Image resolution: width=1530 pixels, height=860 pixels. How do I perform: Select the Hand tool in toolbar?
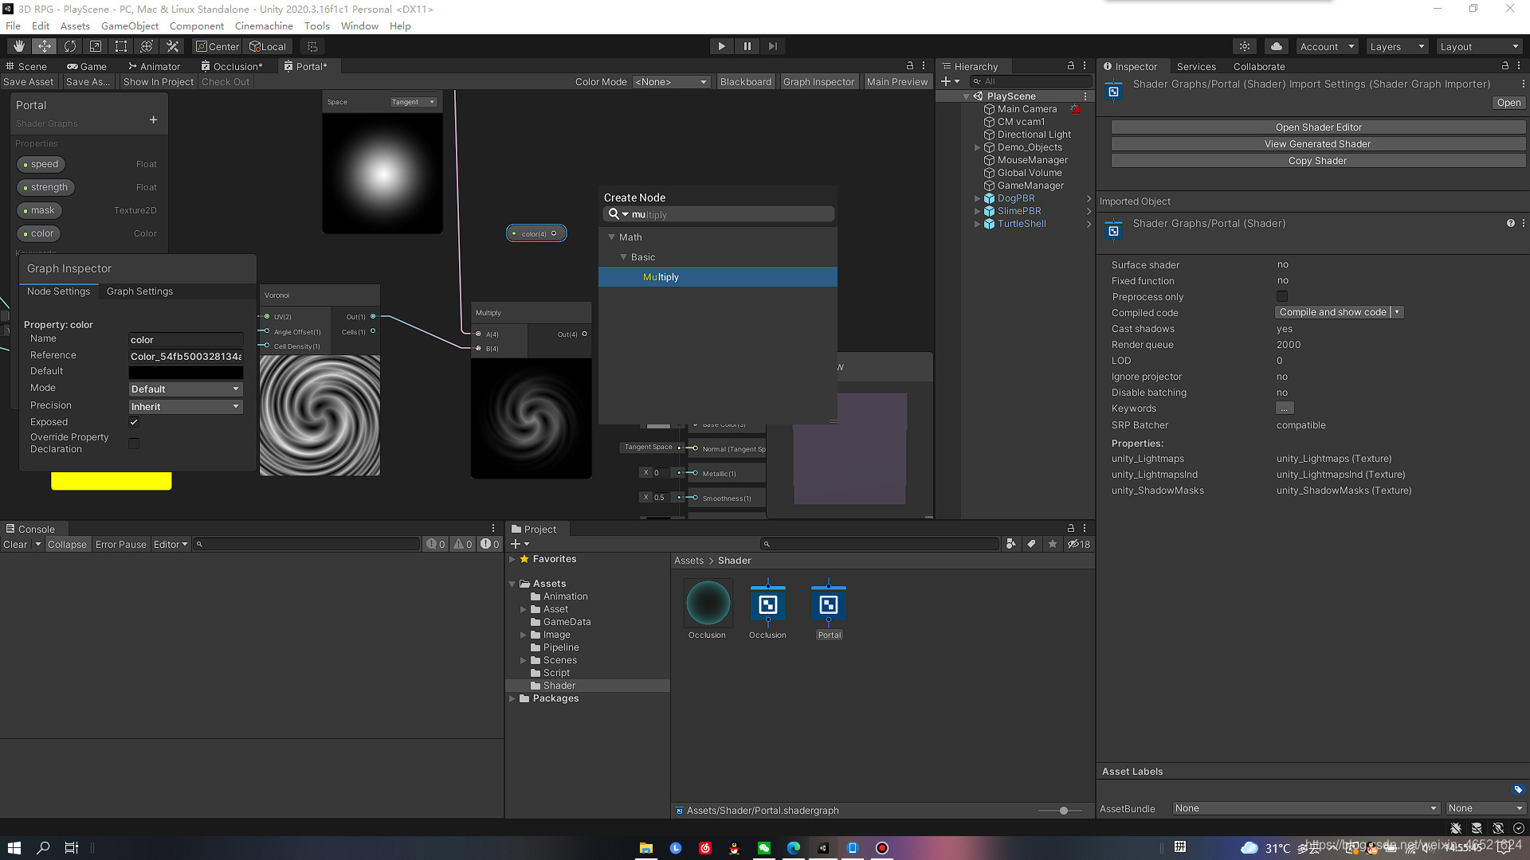(18, 46)
